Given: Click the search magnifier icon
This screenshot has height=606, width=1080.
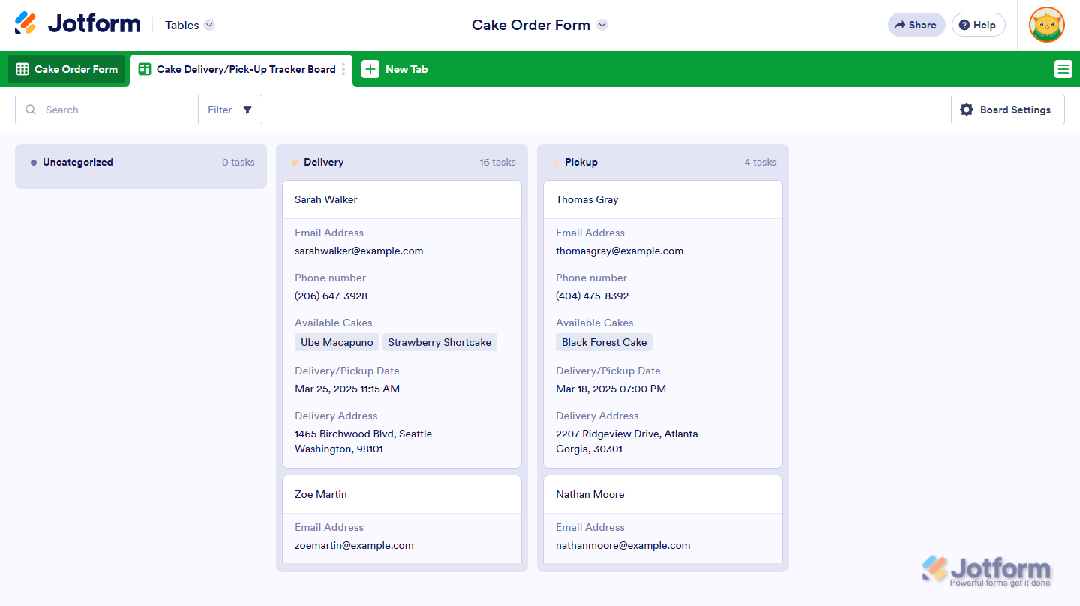Looking at the screenshot, I should pyautogui.click(x=31, y=109).
